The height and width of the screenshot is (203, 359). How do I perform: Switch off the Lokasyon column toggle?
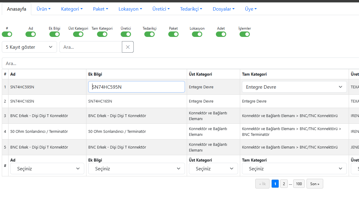tap(197, 34)
